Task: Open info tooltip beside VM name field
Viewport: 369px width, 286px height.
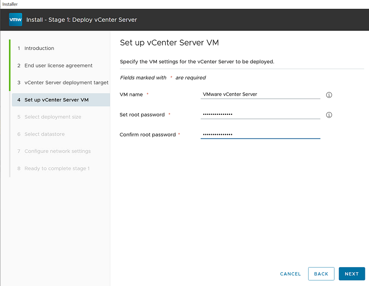Action: 329,95
